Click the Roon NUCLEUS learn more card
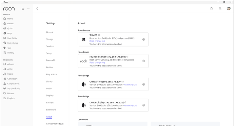The width and height of the screenshot is (234, 126). tap(186, 124)
